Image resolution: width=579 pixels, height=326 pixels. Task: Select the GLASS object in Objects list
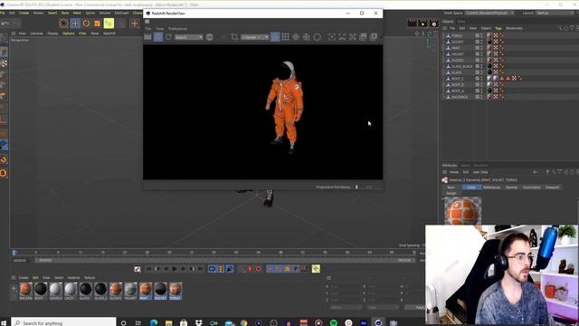(x=456, y=72)
